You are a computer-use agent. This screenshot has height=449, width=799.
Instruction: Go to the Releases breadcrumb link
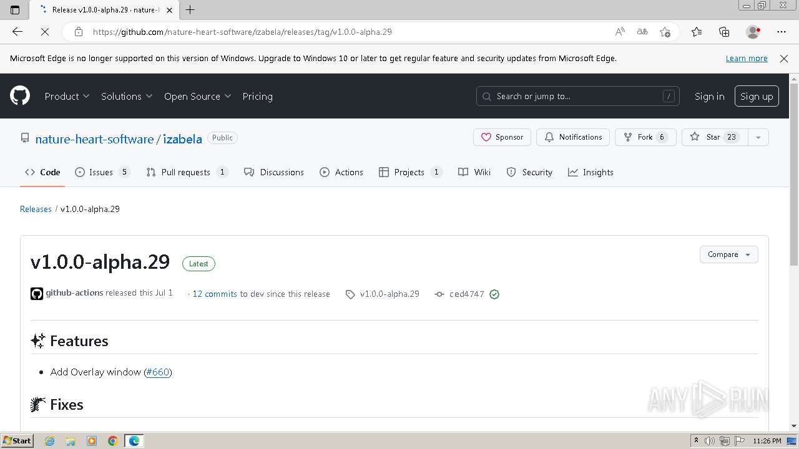[x=36, y=209]
